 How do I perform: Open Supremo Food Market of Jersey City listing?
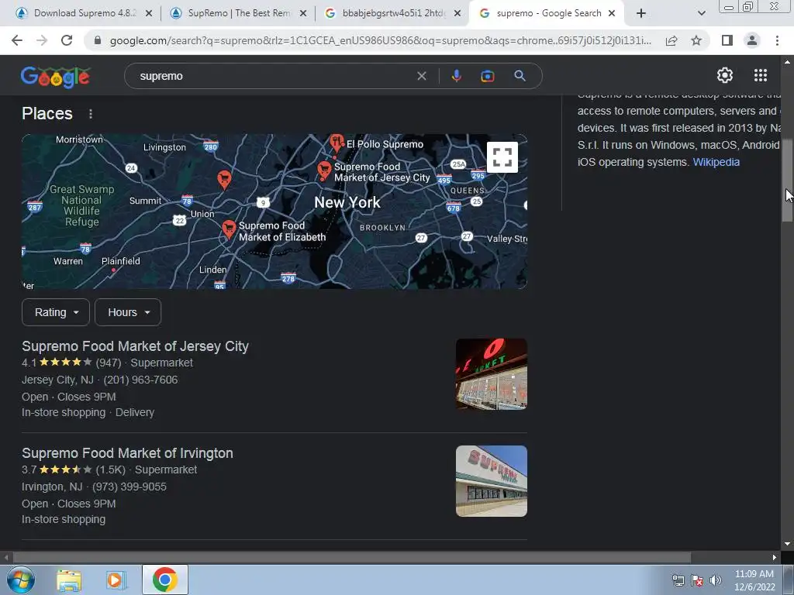(x=135, y=346)
